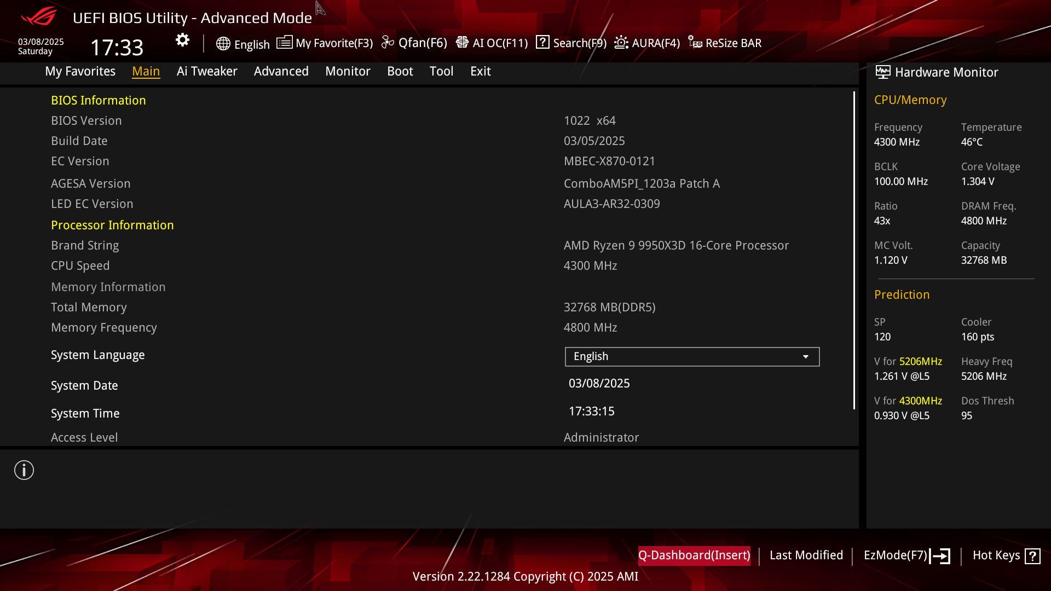
Task: Click the Dos Thresh 95 value
Action: (x=967, y=416)
